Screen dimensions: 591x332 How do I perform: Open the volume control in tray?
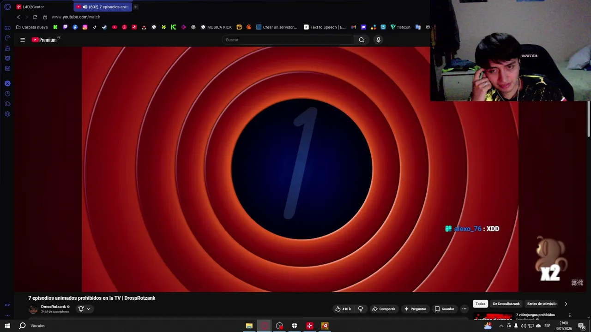click(524, 326)
